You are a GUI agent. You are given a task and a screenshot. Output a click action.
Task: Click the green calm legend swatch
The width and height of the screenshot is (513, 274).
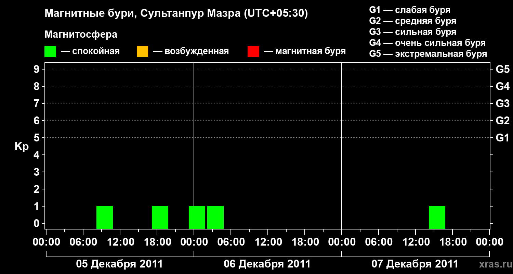50,51
